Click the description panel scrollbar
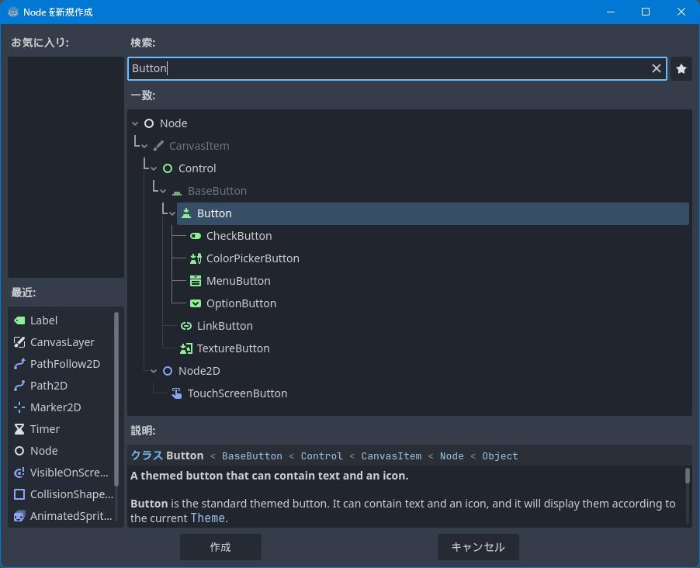Image resolution: width=700 pixels, height=568 pixels. click(x=688, y=476)
